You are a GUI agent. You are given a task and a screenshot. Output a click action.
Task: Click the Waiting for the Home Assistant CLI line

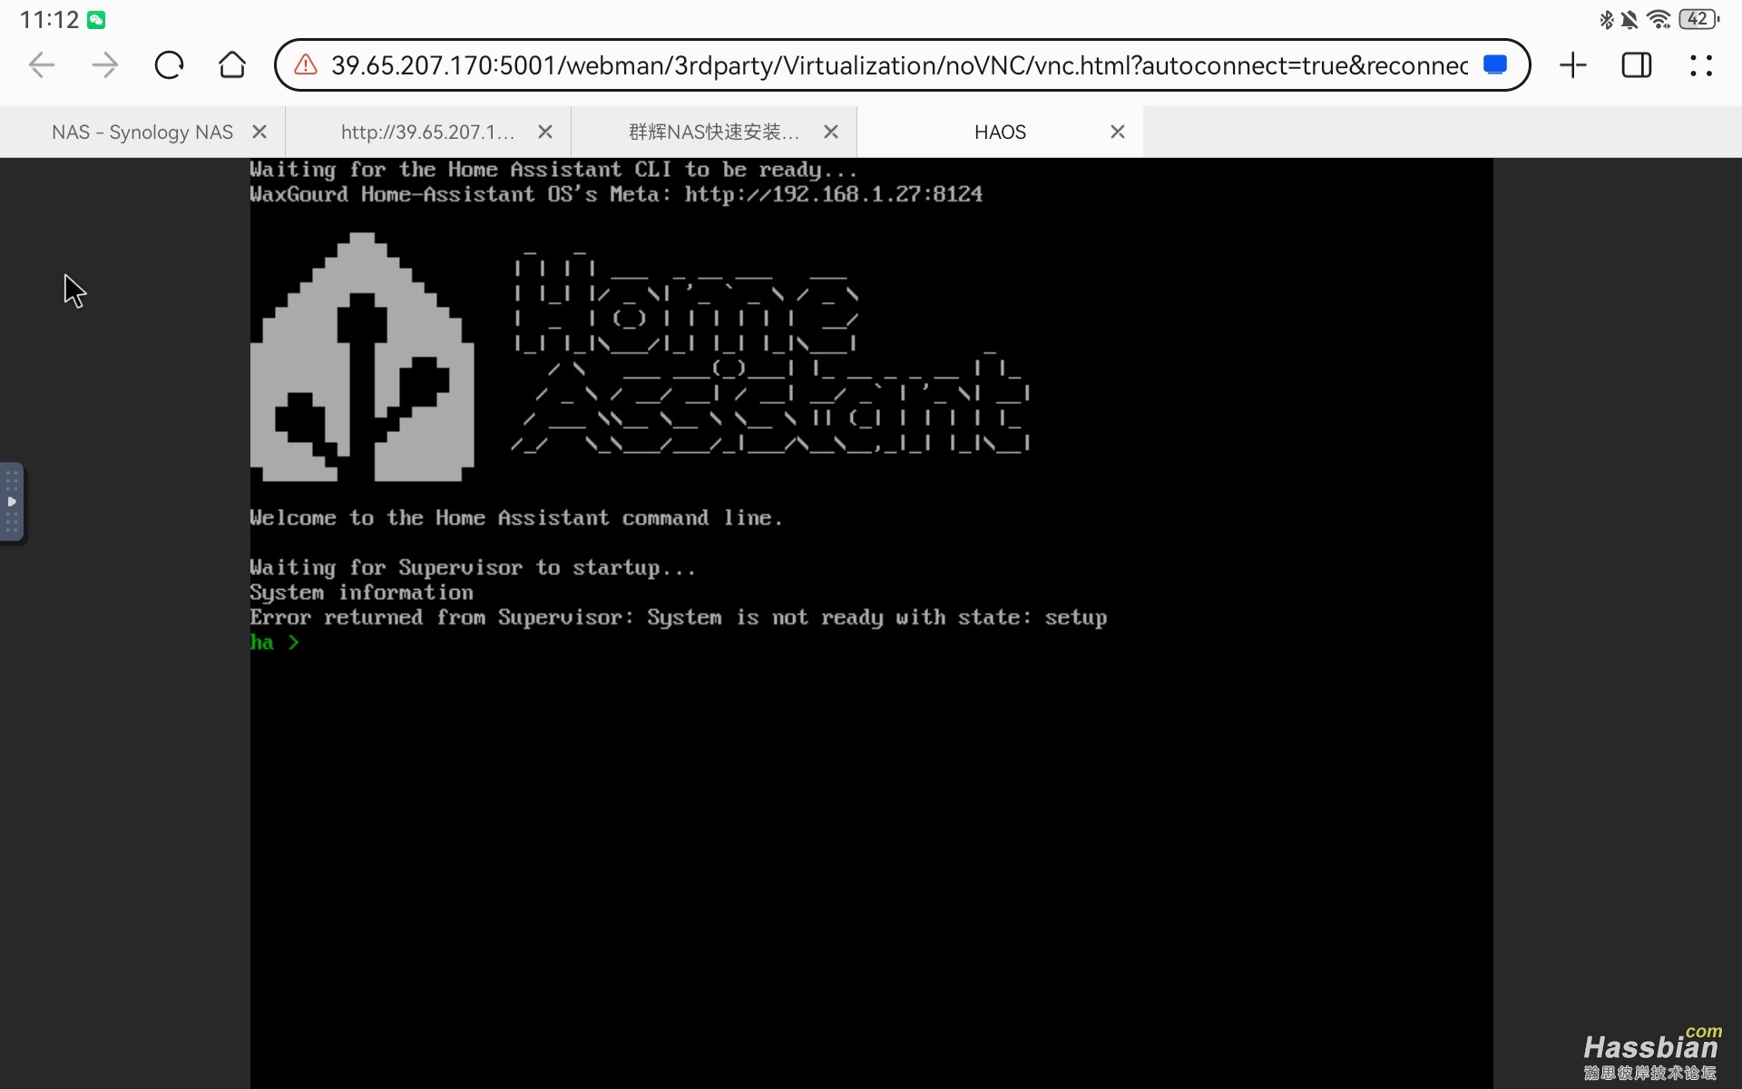(553, 170)
